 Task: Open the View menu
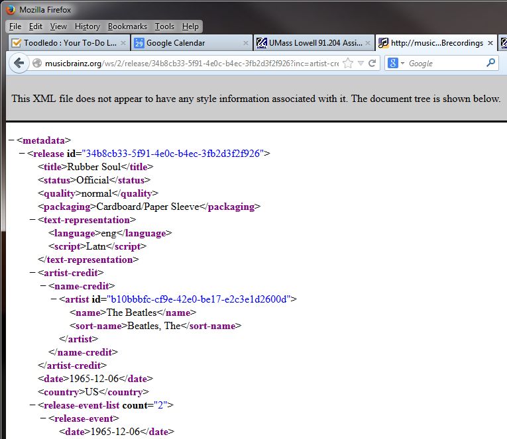point(58,26)
